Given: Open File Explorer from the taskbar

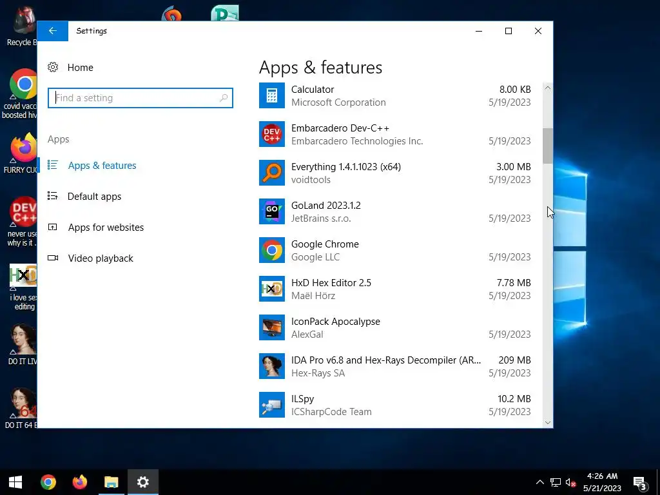Looking at the screenshot, I should 111,482.
